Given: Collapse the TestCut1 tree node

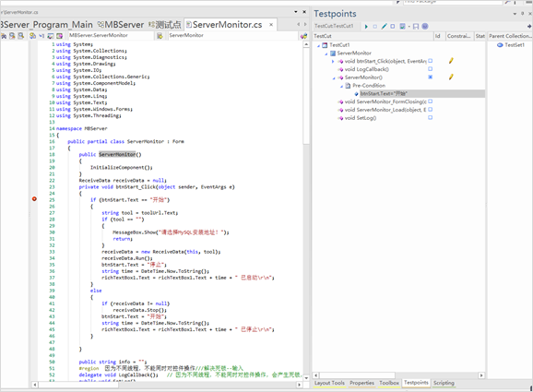Looking at the screenshot, I should tap(318, 45).
